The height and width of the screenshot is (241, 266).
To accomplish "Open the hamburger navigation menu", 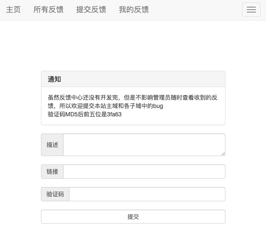I will [x=251, y=10].
